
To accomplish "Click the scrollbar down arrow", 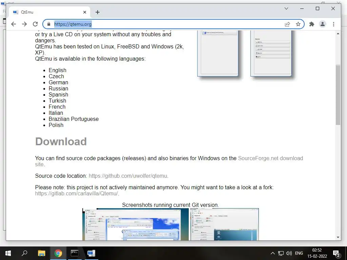I will point(338,237).
